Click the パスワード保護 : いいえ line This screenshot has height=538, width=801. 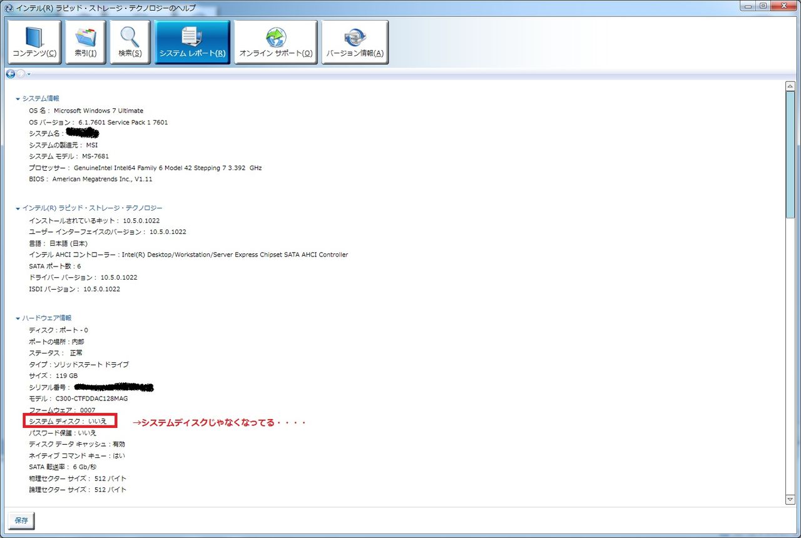click(63, 433)
